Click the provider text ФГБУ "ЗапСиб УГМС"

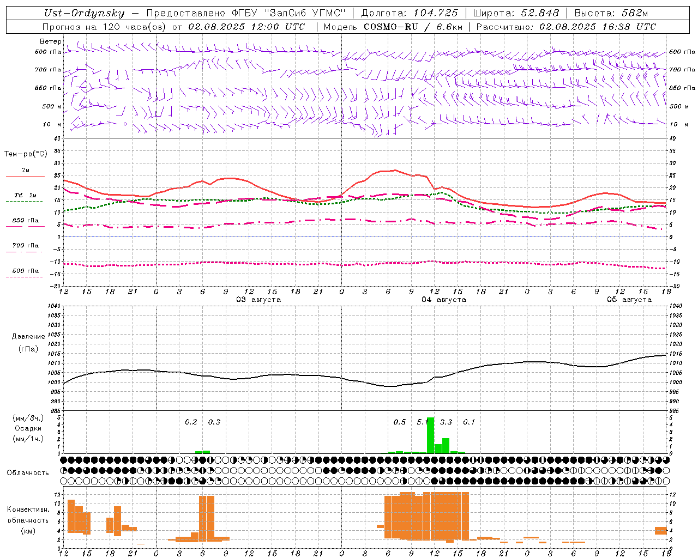click(x=289, y=14)
